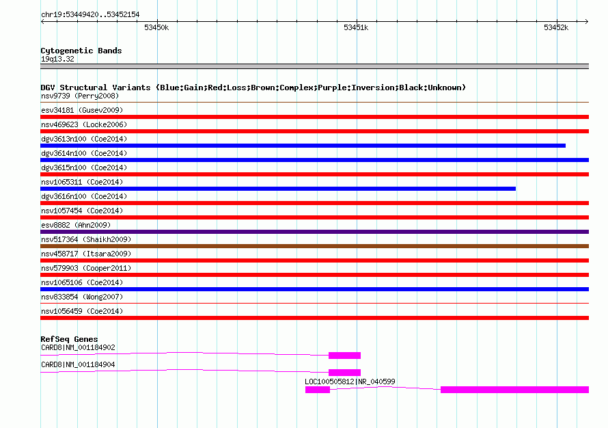
Task: Click the nsv833854 (Wong2007) label
Action: (82, 297)
